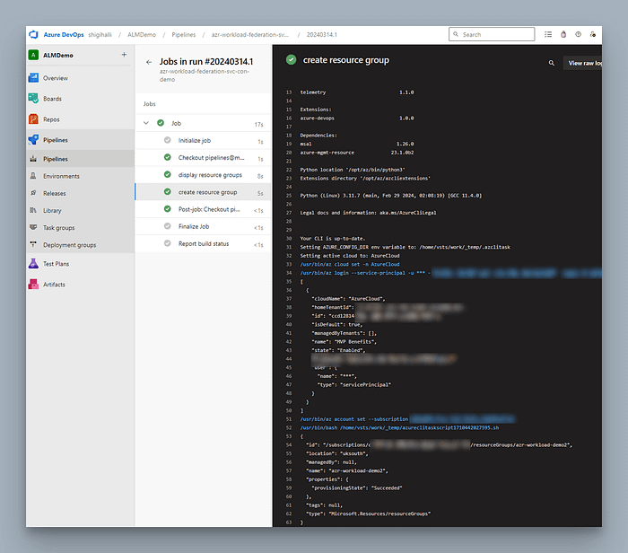
Task: Open the marketplace bag icon in header
Action: coord(563,34)
